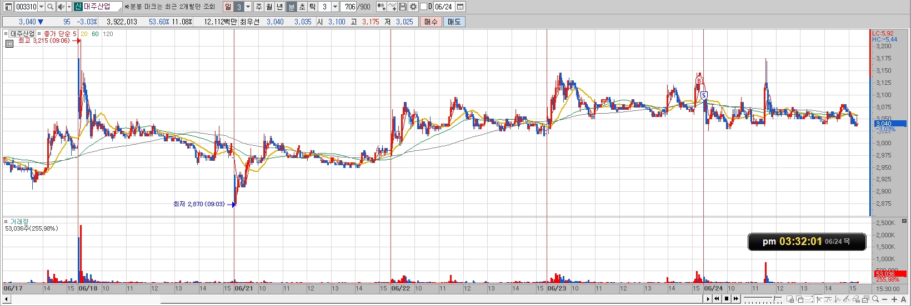The width and height of the screenshot is (911, 306).
Task: Click the small icon at volume pane top-right corner
Action: tap(904, 221)
